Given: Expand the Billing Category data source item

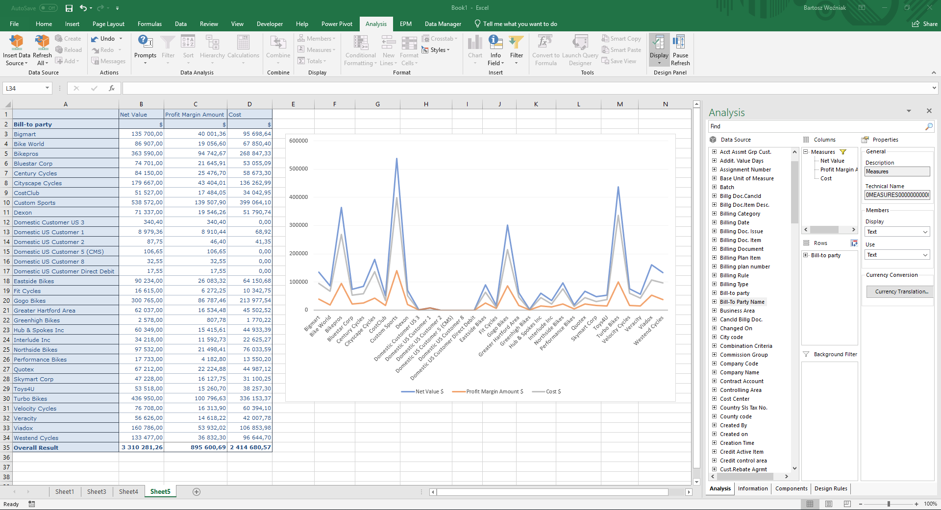Looking at the screenshot, I should point(714,214).
